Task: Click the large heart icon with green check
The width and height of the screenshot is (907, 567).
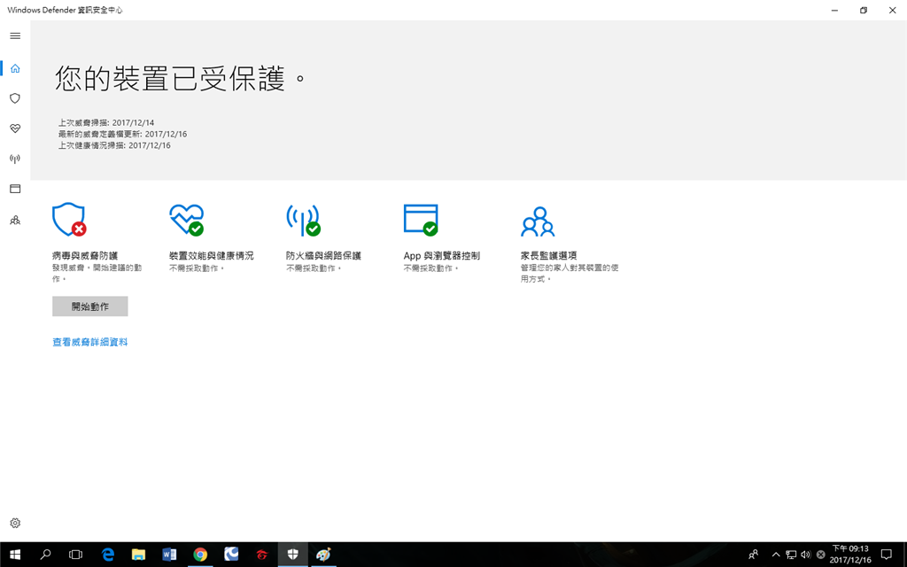Action: (186, 220)
